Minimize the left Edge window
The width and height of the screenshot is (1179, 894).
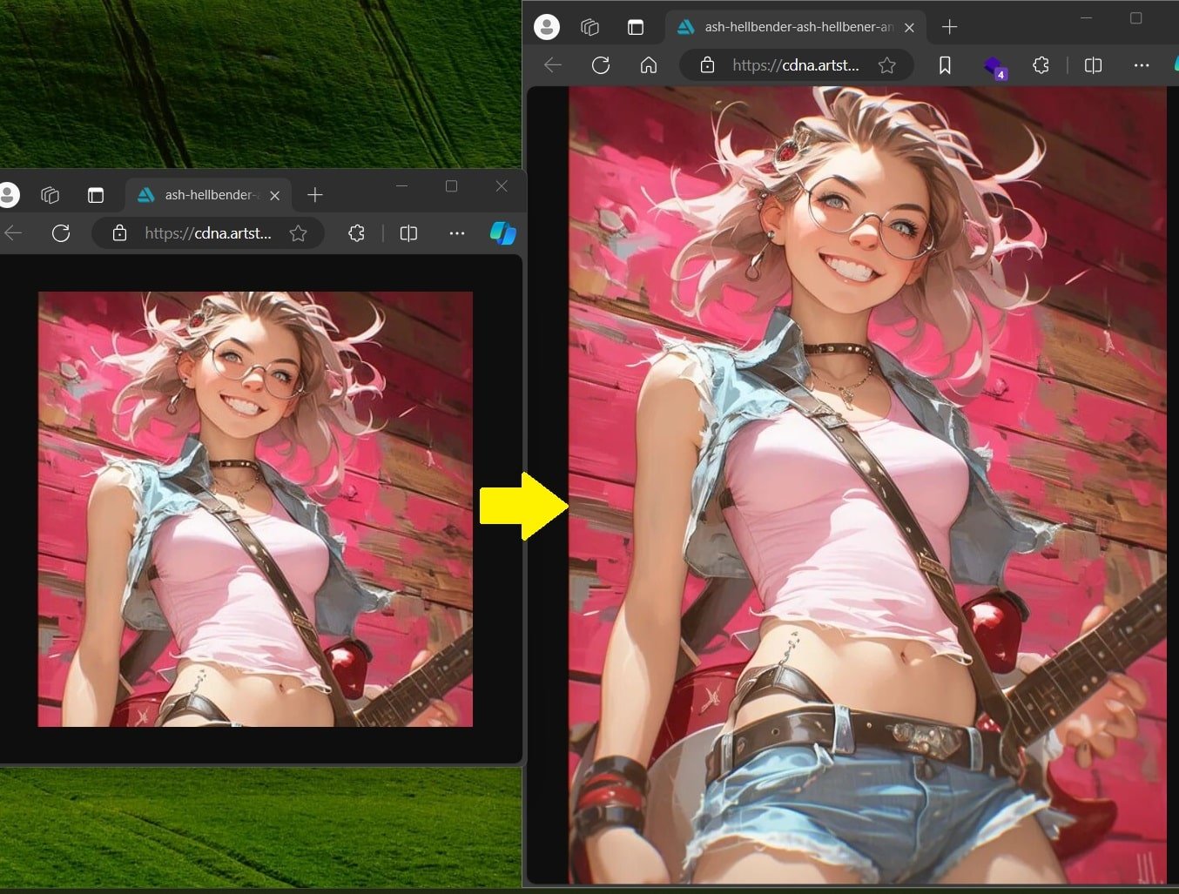(401, 185)
